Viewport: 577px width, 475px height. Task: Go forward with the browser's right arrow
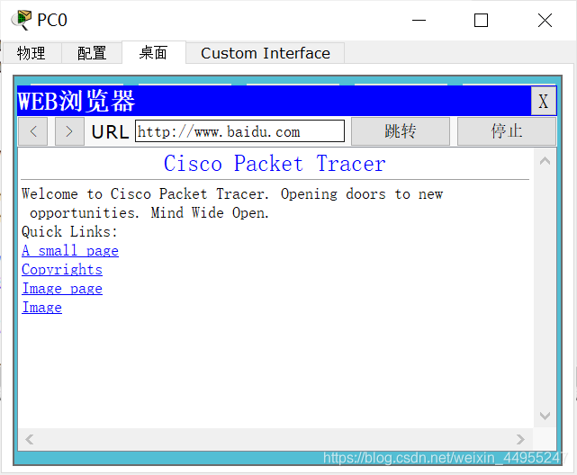(x=69, y=131)
